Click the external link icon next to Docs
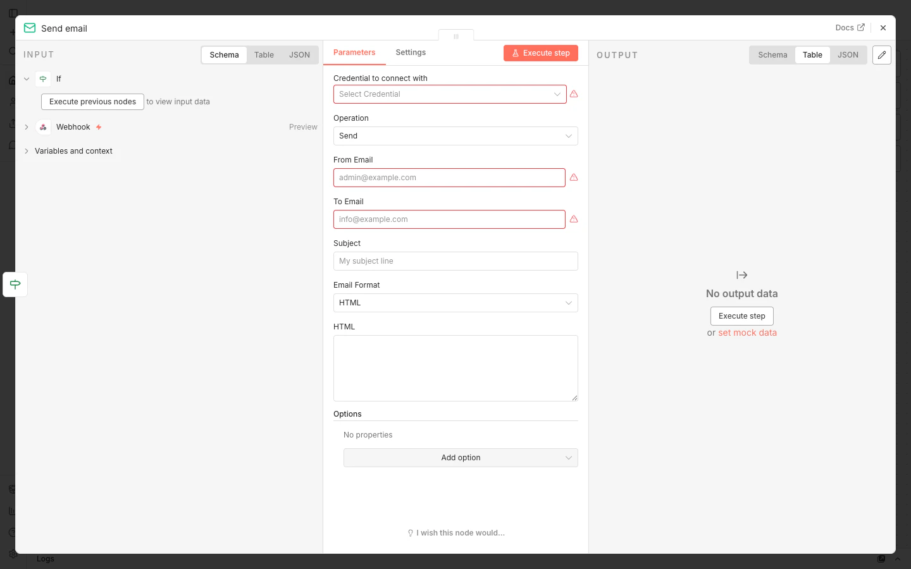The height and width of the screenshot is (569, 911). [862, 27]
